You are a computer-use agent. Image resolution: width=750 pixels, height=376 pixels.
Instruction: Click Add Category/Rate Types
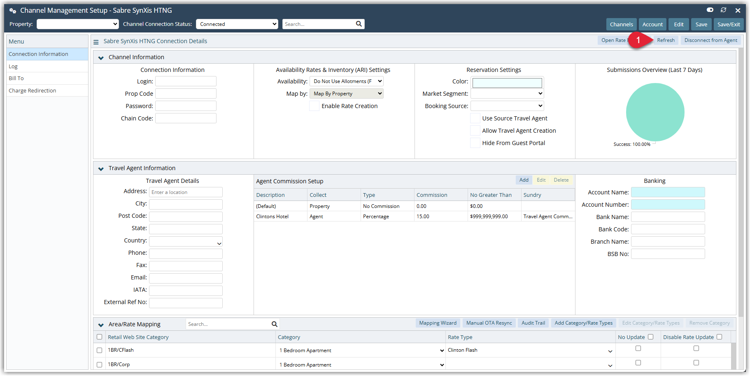pos(583,323)
